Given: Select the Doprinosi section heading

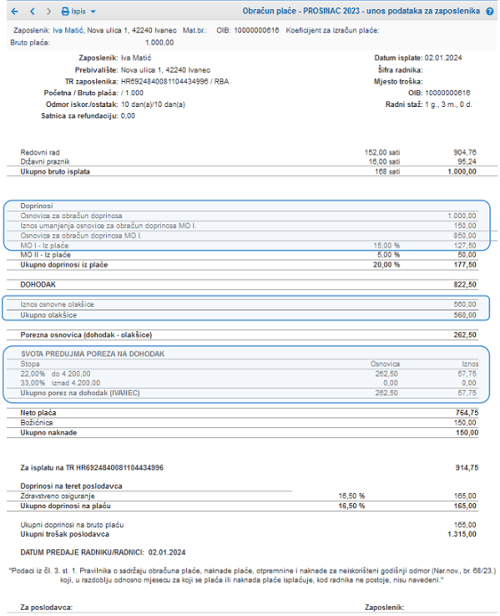Looking at the screenshot, I should click(36, 206).
